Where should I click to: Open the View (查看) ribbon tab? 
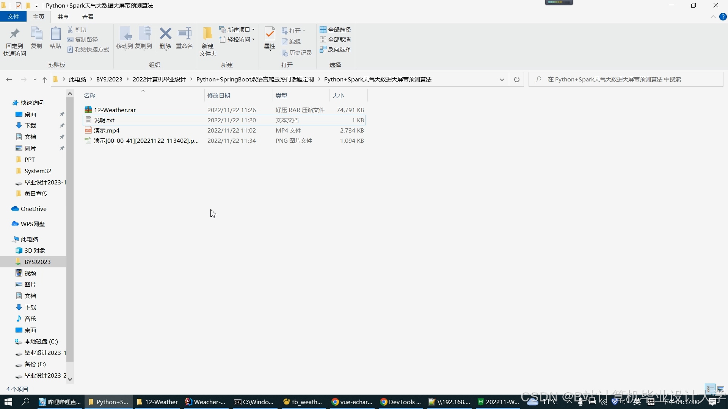coord(88,17)
